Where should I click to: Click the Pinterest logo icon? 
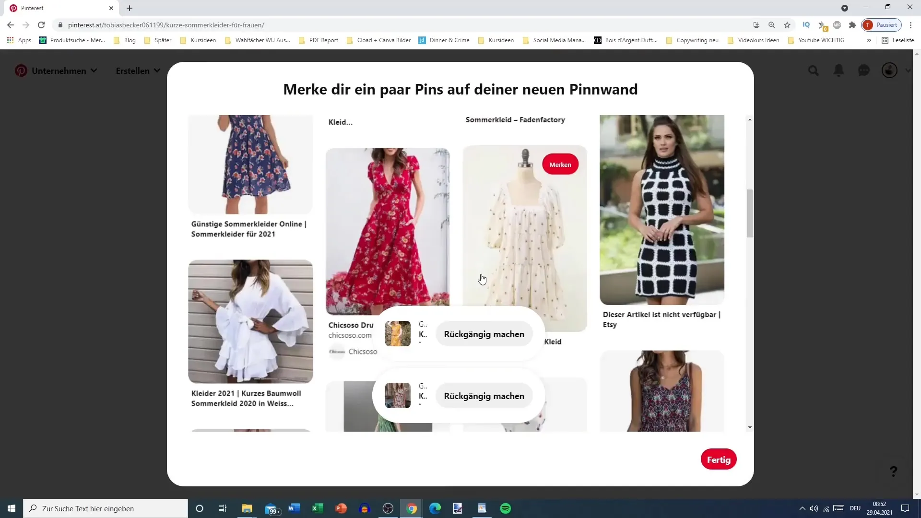[x=21, y=71]
